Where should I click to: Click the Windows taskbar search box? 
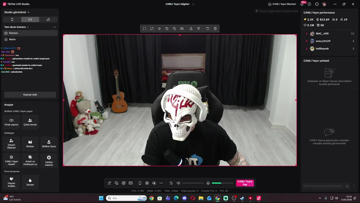click(127, 198)
